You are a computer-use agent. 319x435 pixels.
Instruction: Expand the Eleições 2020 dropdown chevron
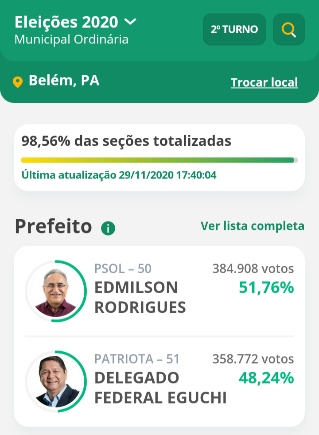131,21
